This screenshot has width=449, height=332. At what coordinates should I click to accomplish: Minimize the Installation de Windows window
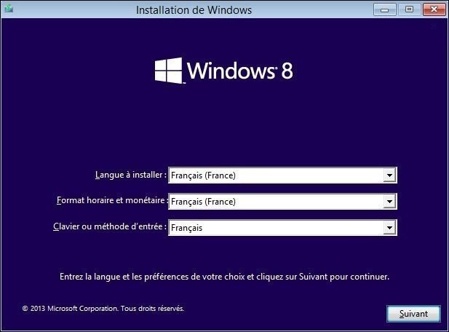click(x=385, y=10)
